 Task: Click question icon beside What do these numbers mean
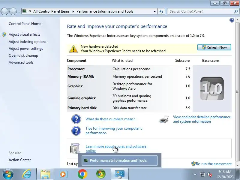(x=76, y=119)
